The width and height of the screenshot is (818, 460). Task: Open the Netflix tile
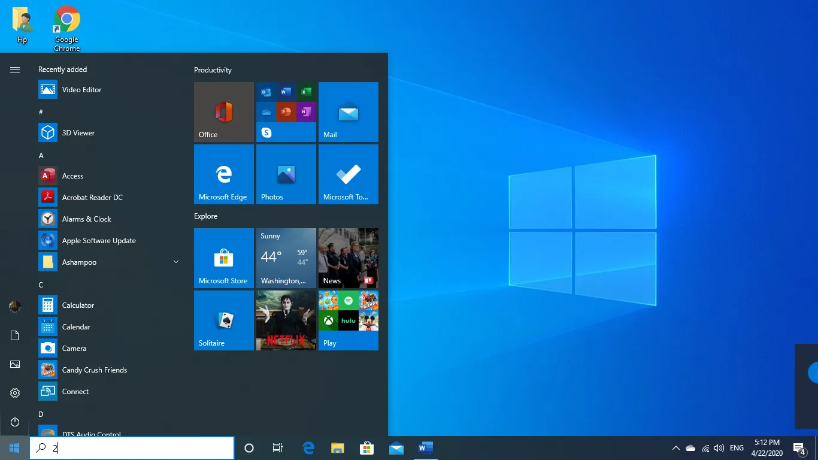(286, 320)
